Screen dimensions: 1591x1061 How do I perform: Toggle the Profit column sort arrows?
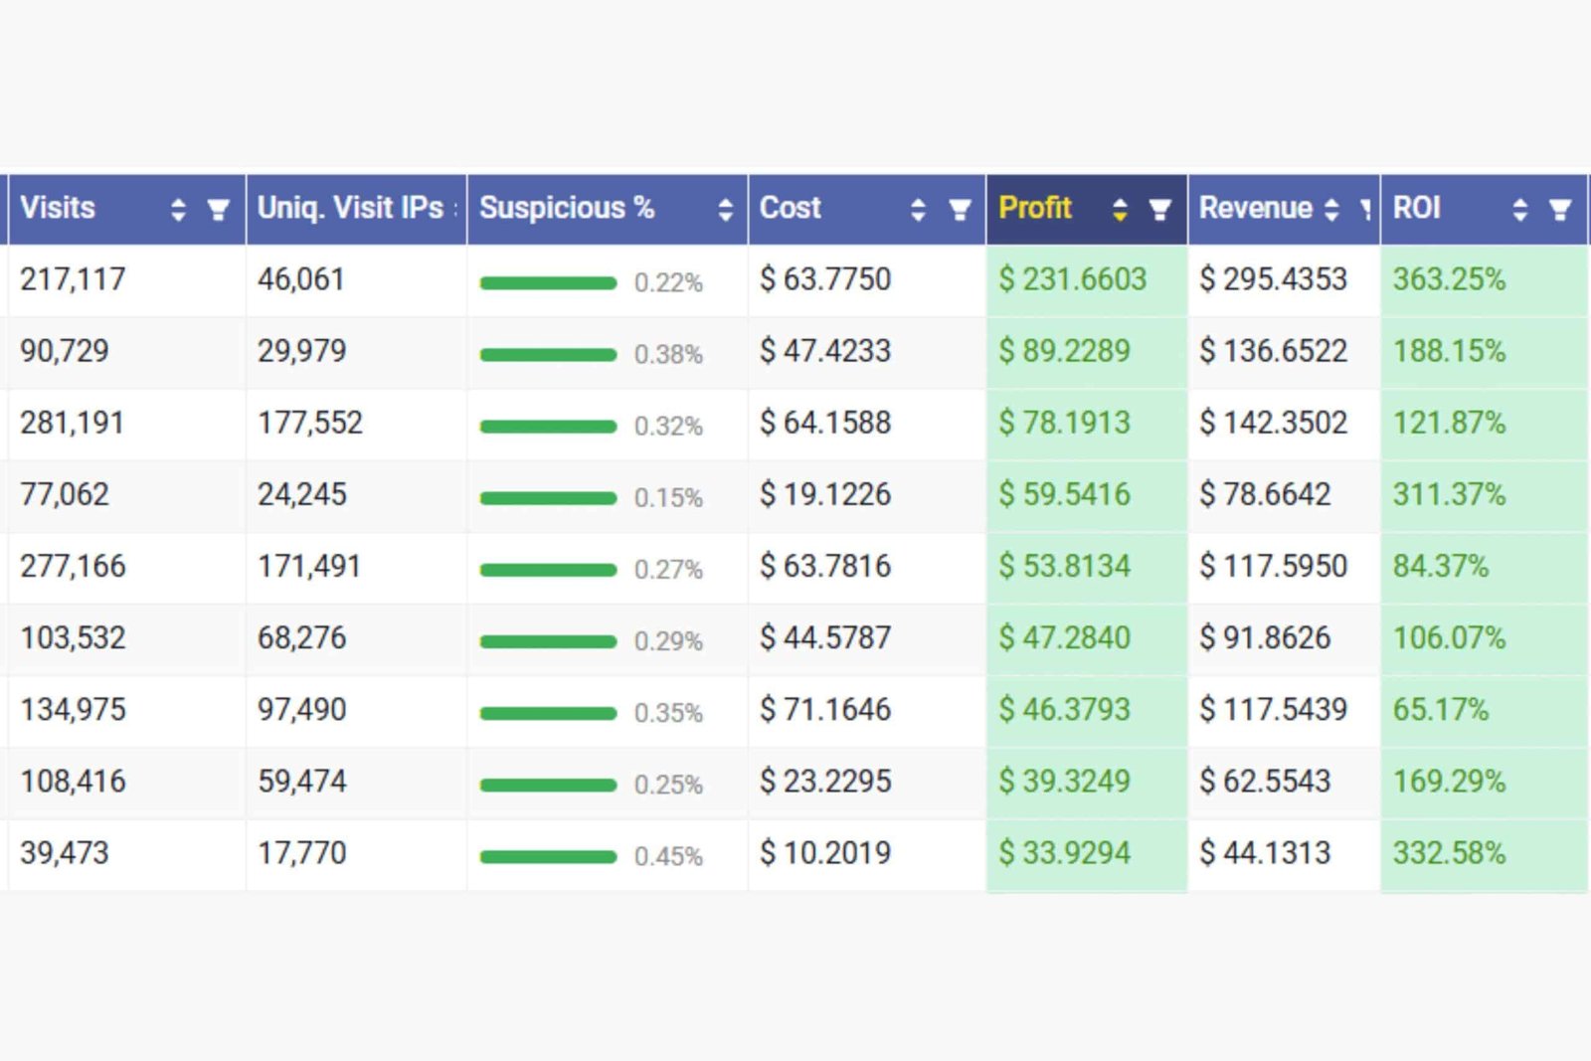pyautogui.click(x=1120, y=209)
